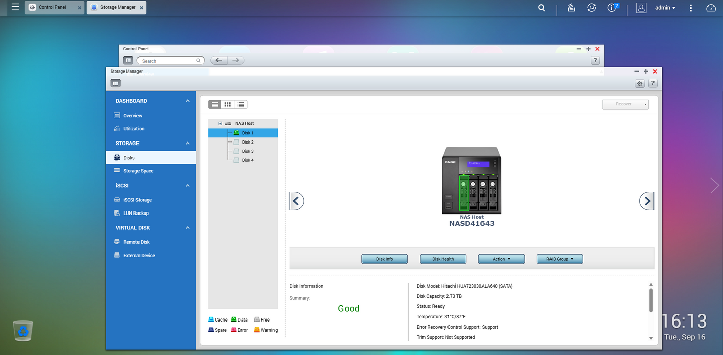The image size is (723, 355).
Task: Click the Disk Health button
Action: pos(443,259)
